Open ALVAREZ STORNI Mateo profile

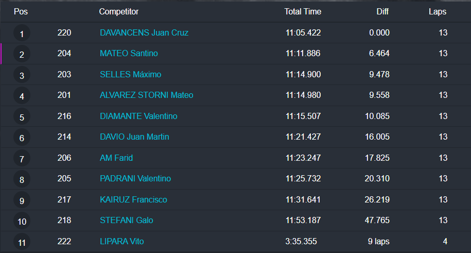point(147,95)
